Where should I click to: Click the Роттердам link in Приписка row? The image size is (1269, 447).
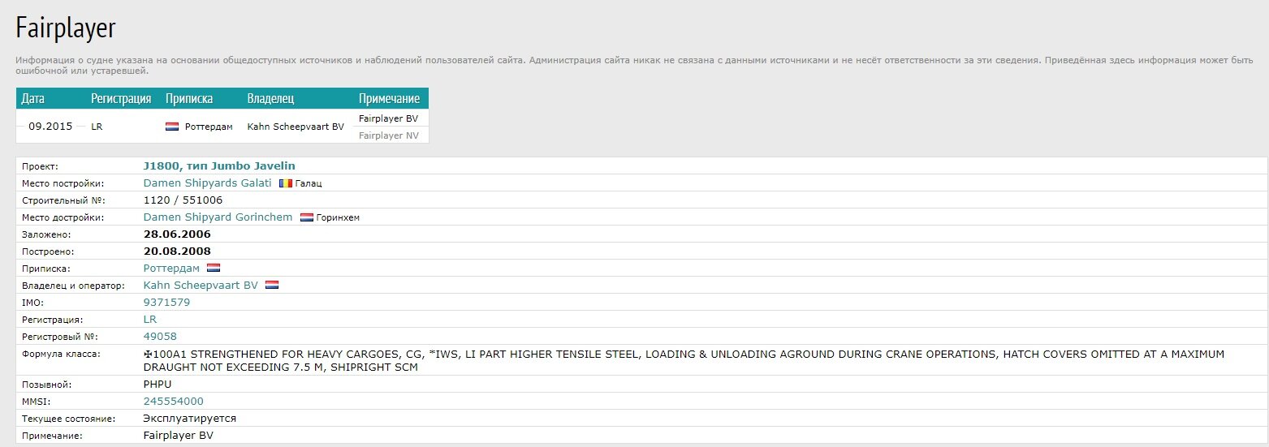click(x=171, y=269)
